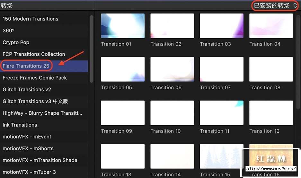The height and width of the screenshot is (178, 301).
Task: Select the Transition 09 thumbnail
Action: tap(123, 113)
